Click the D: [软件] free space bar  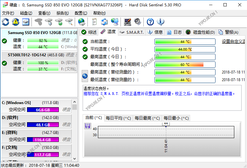pyautogui.click(x=43, y=125)
